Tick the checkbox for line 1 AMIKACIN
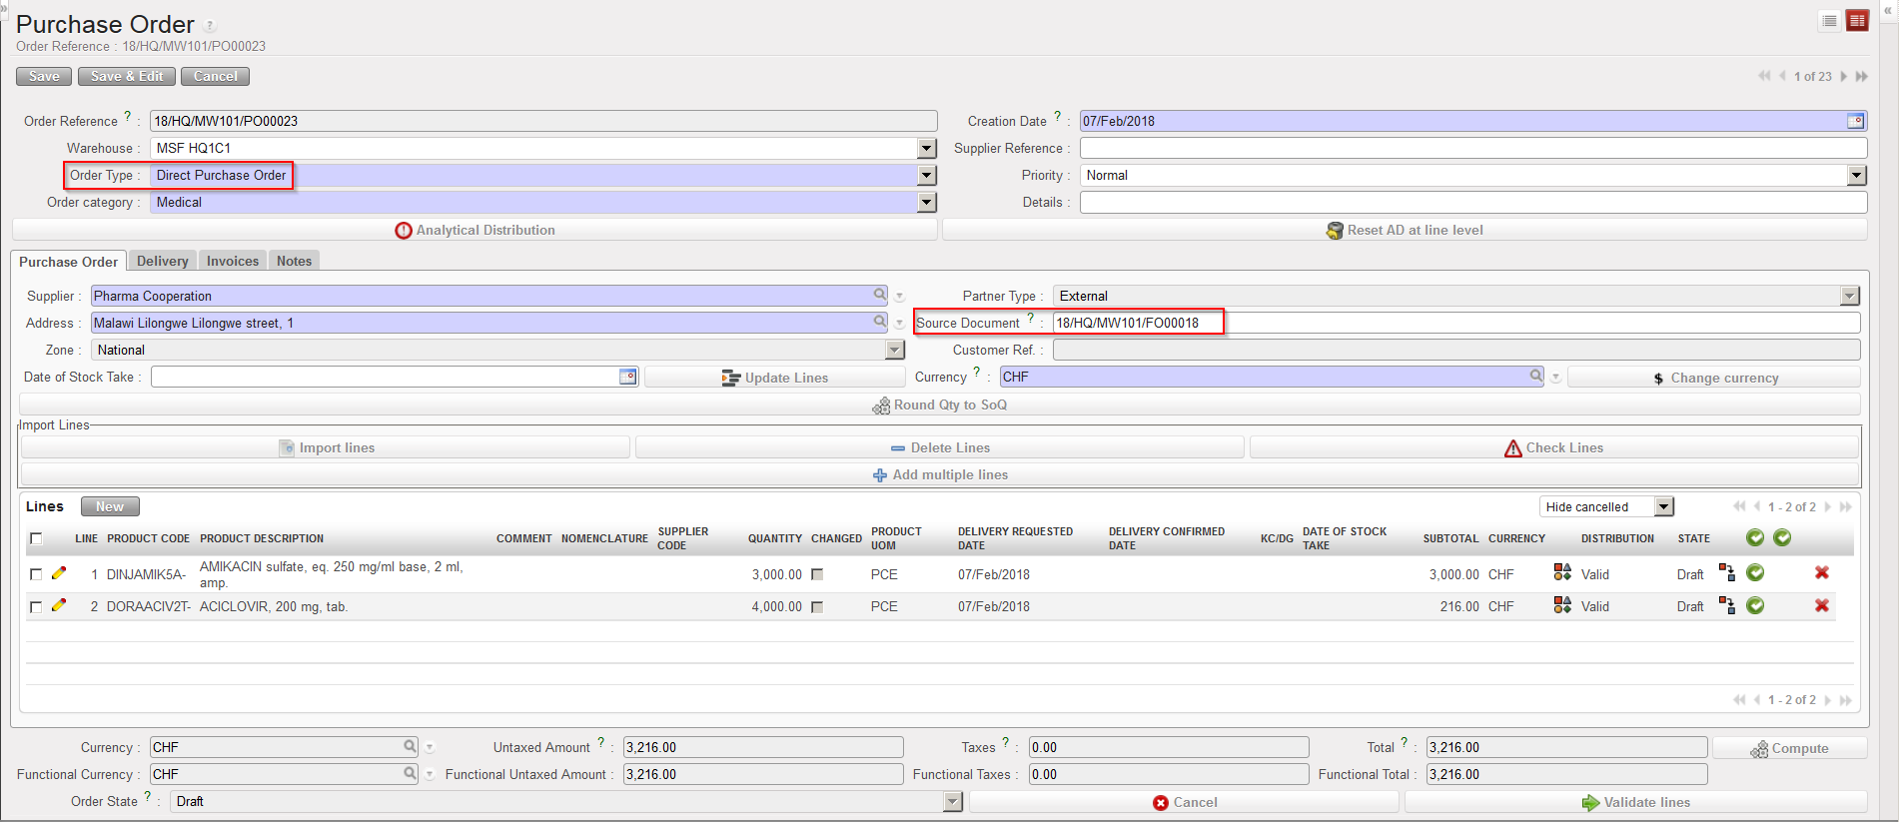The image size is (1899, 822). click(36, 574)
